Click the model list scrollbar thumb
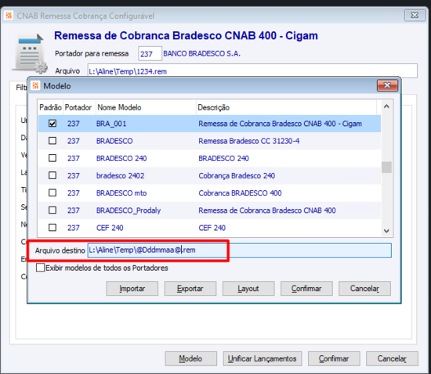 coord(386,167)
